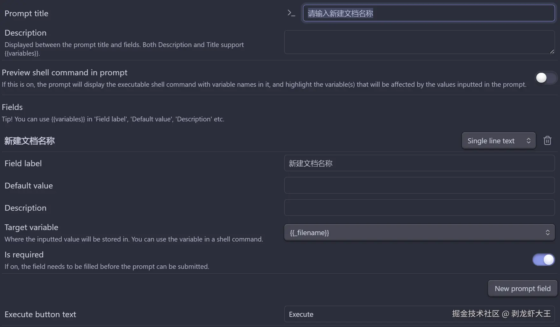This screenshot has width=560, height=327.
Task: Click the Preview shell command in prompt label
Action: click(x=65, y=72)
